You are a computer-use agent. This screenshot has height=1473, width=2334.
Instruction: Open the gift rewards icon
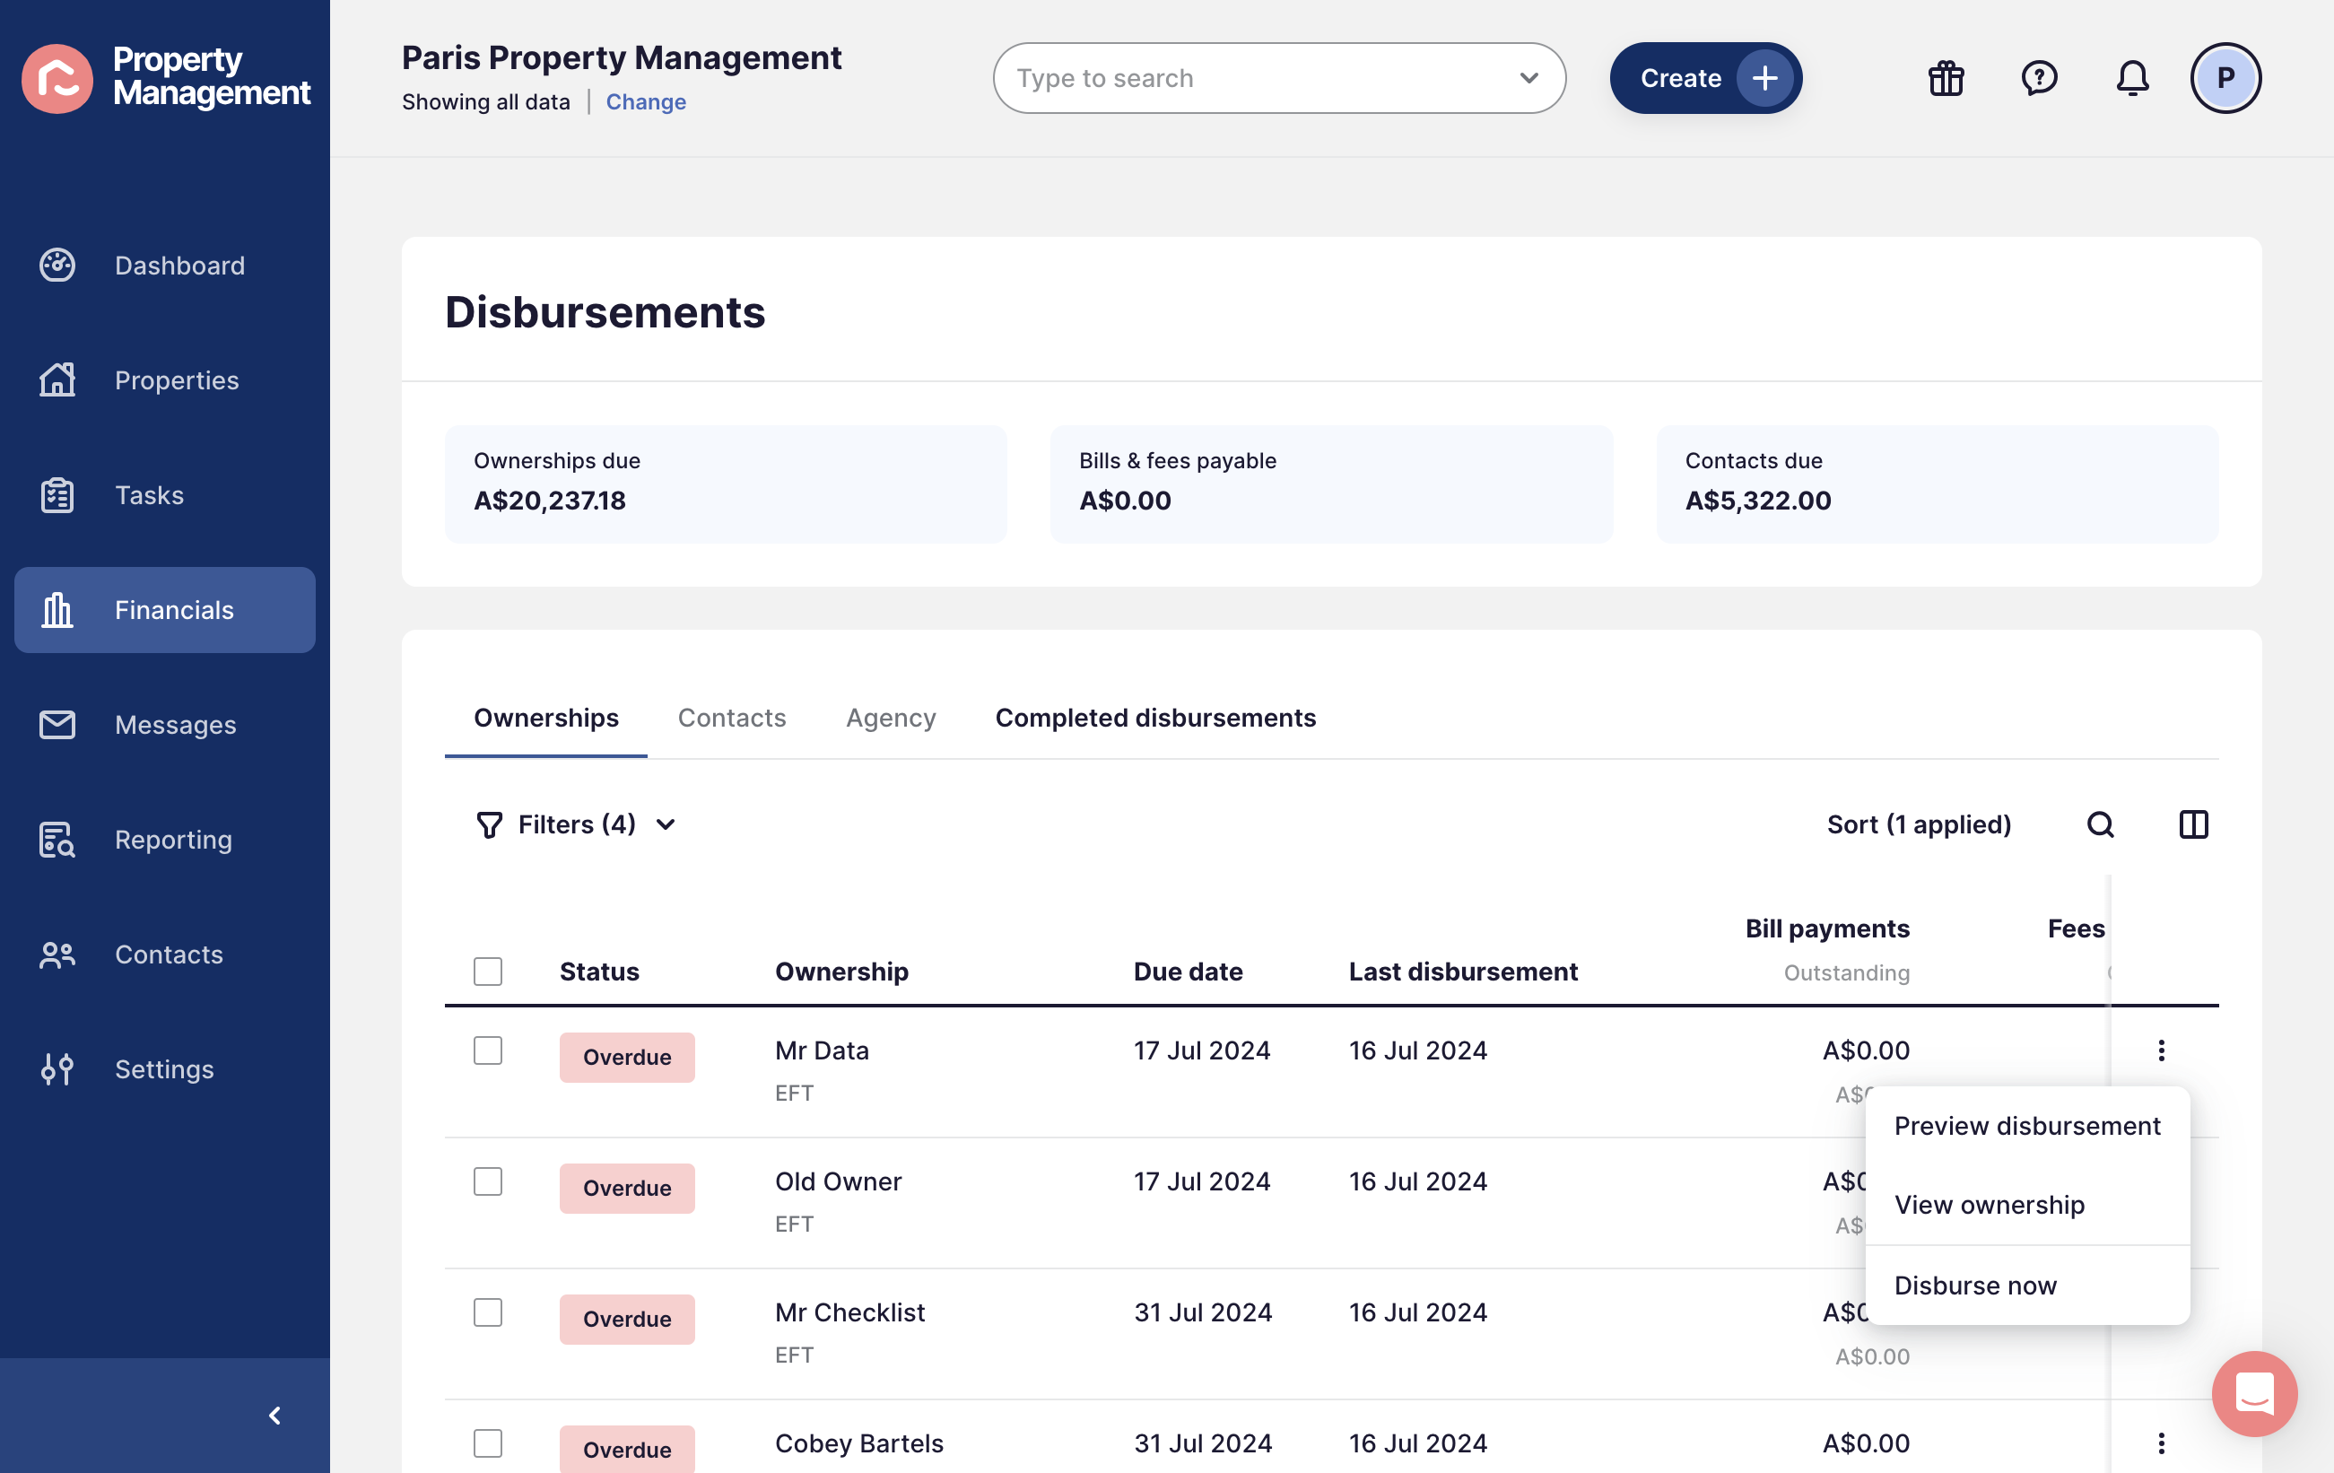point(1946,77)
